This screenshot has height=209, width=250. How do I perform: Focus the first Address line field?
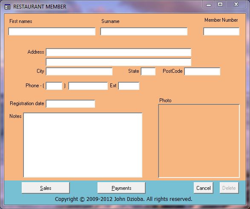[x=118, y=52]
